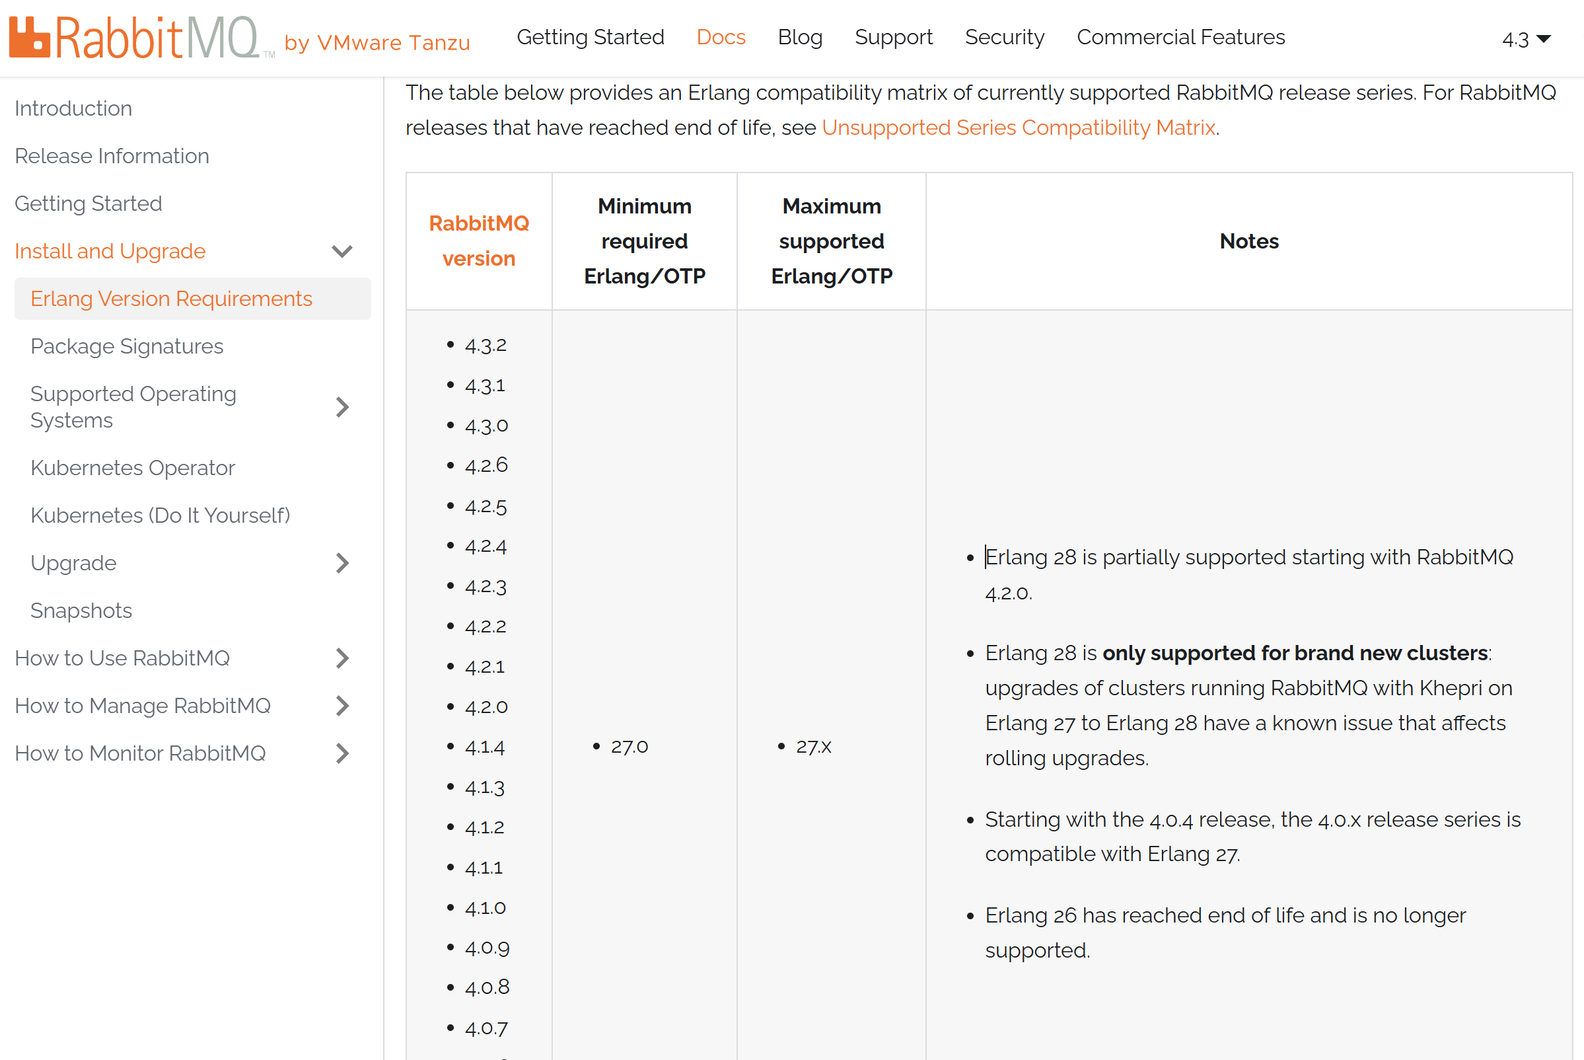
Task: Click version 4.1.0 in the table
Action: 486,907
